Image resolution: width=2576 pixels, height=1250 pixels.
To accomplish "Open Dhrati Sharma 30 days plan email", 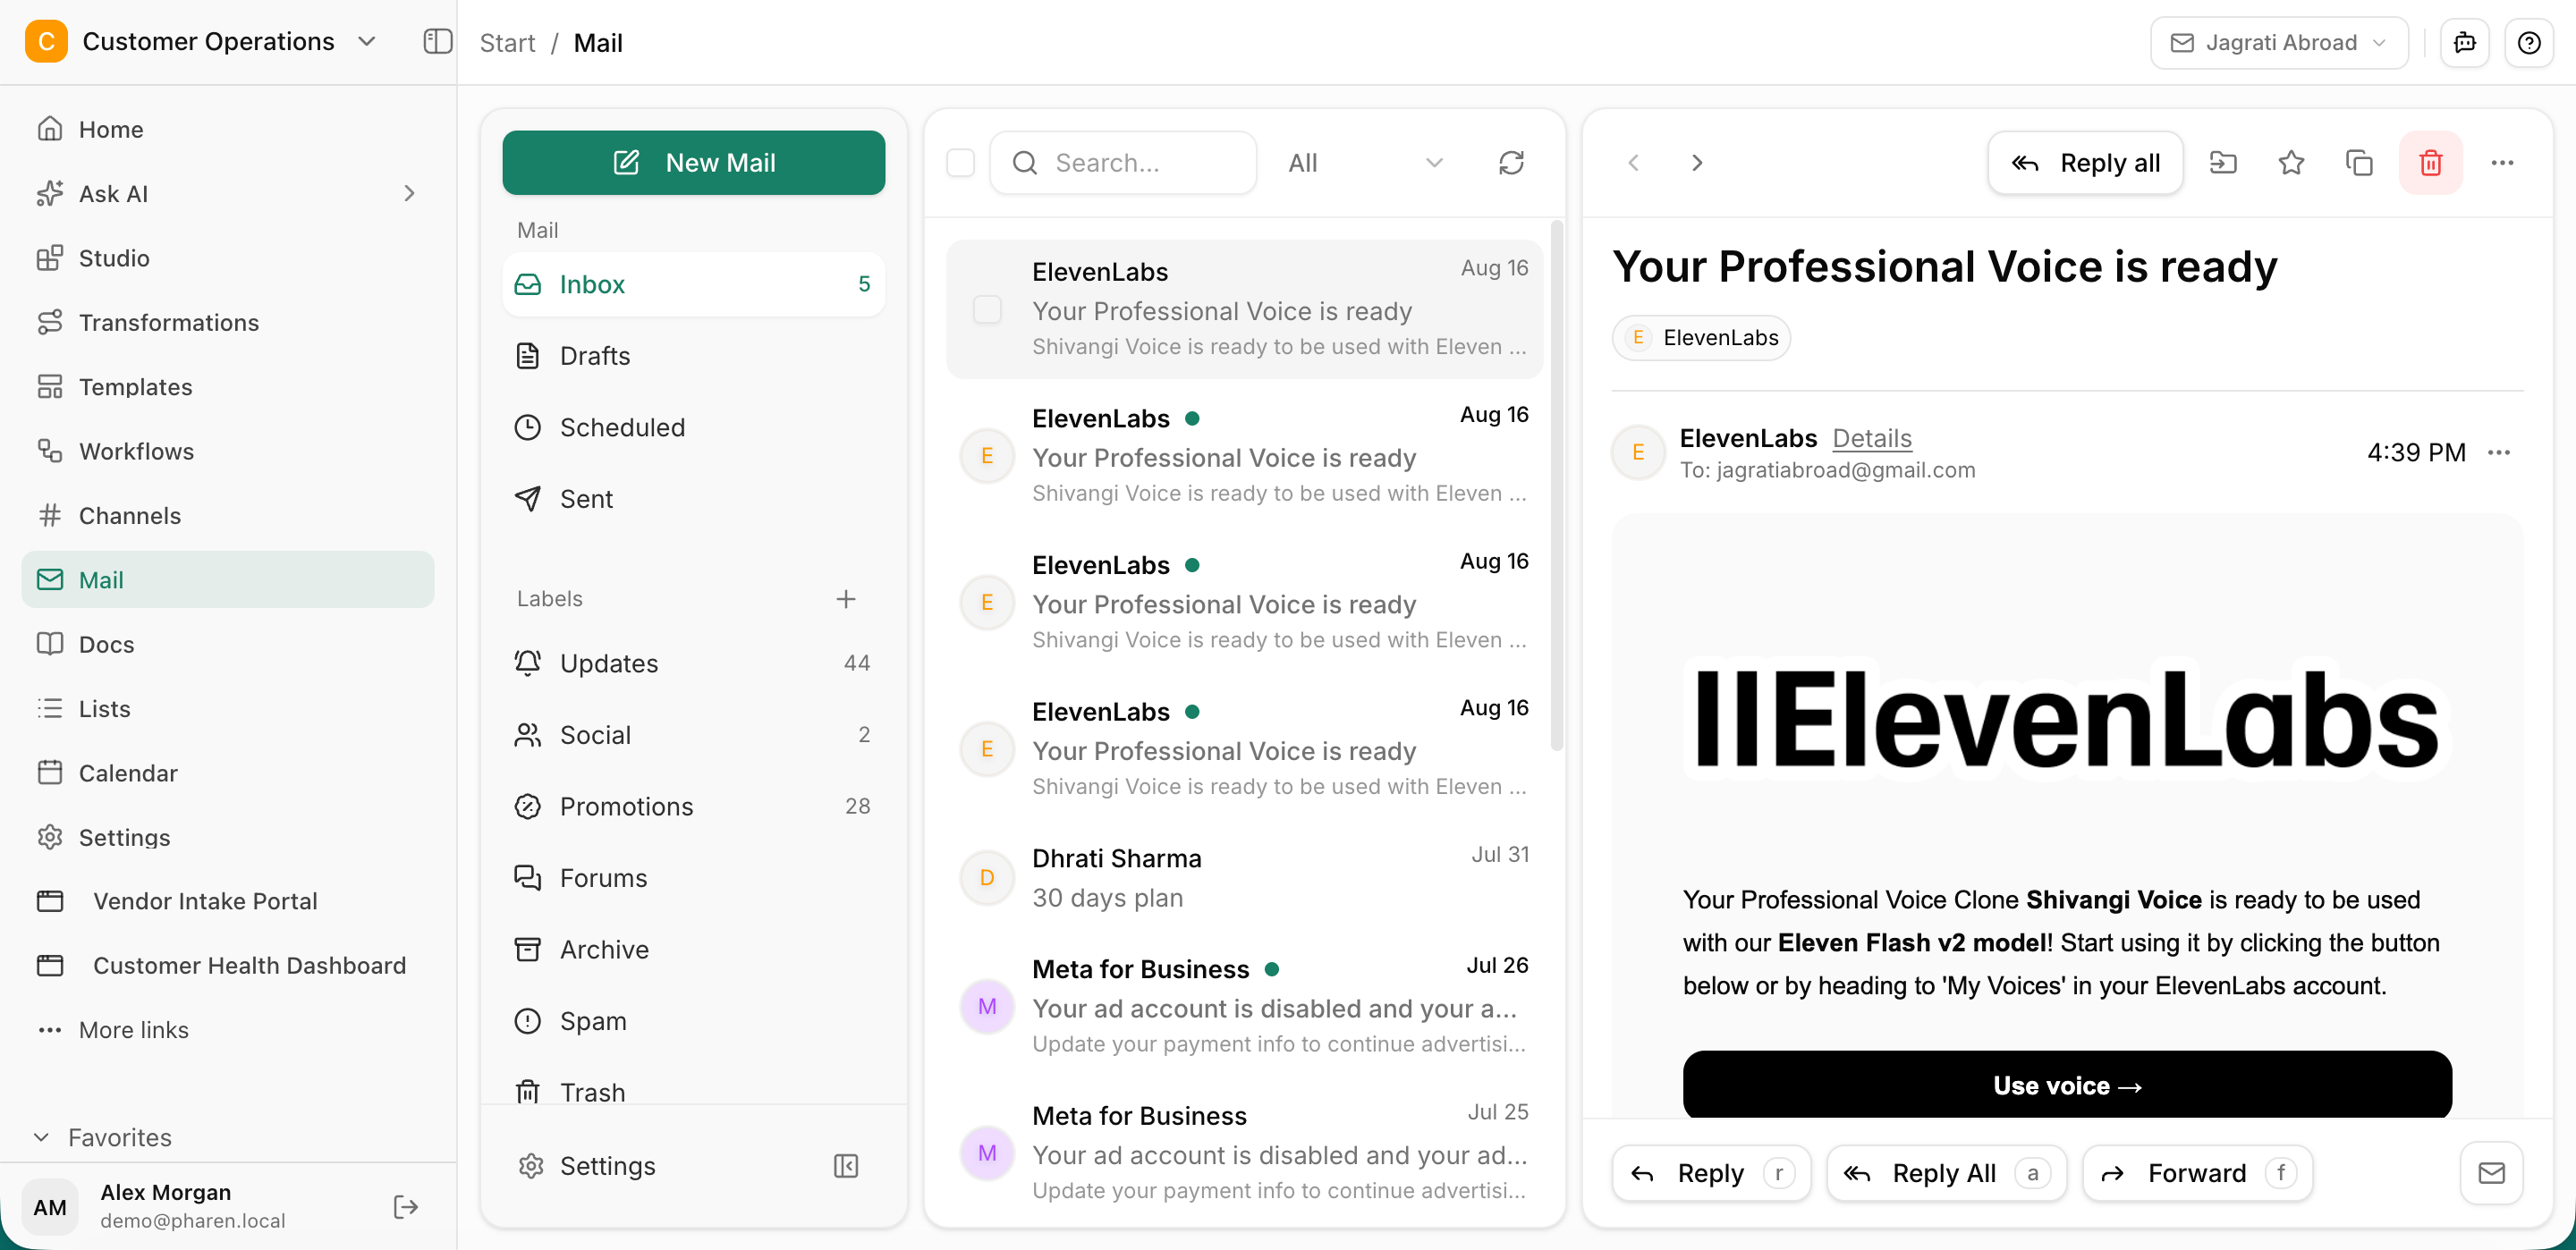I will (x=1244, y=878).
